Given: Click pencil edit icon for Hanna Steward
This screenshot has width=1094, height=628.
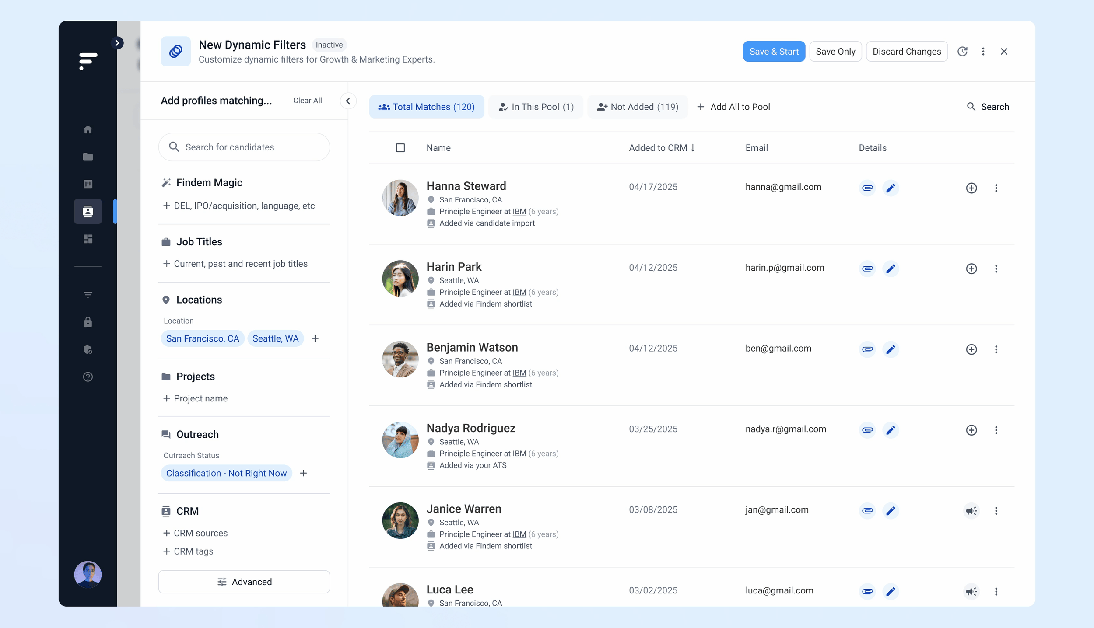Looking at the screenshot, I should pyautogui.click(x=891, y=188).
